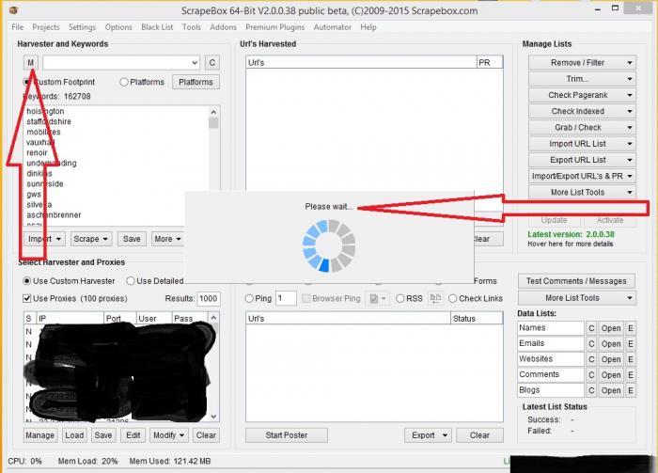Image resolution: width=658 pixels, height=473 pixels.
Task: Open the Check Indexed dropdown
Action: pyautogui.click(x=582, y=111)
